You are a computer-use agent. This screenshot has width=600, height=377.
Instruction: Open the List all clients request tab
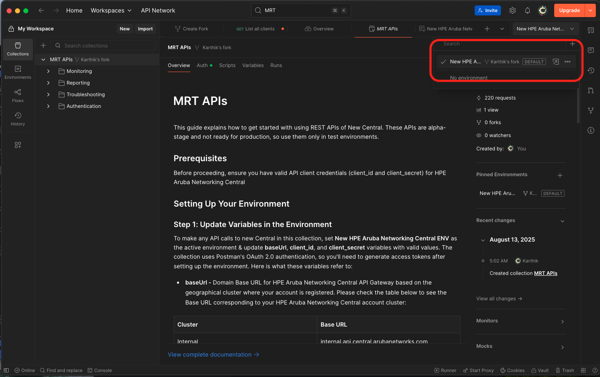pos(256,29)
